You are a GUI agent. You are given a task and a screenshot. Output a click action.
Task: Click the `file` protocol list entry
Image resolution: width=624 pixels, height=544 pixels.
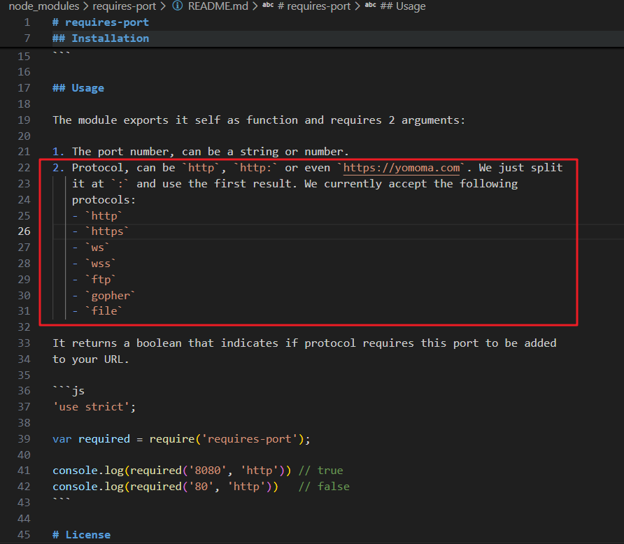point(104,311)
